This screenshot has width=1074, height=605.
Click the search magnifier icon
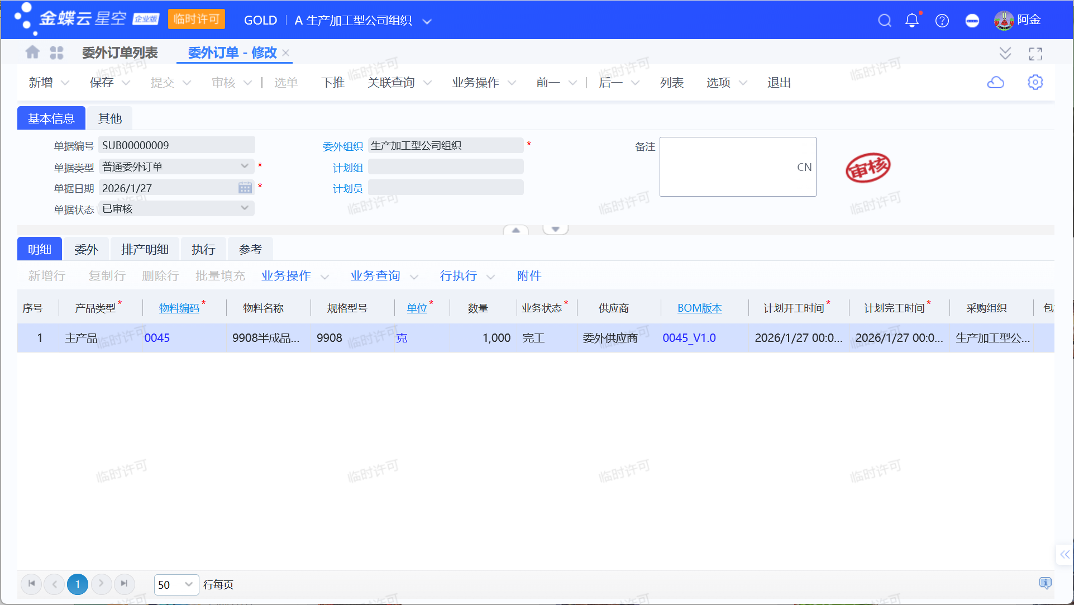[x=884, y=21]
